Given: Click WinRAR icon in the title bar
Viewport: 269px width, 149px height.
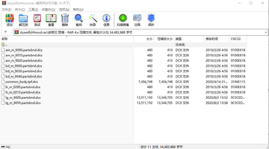Looking at the screenshot, I should (4, 3).
